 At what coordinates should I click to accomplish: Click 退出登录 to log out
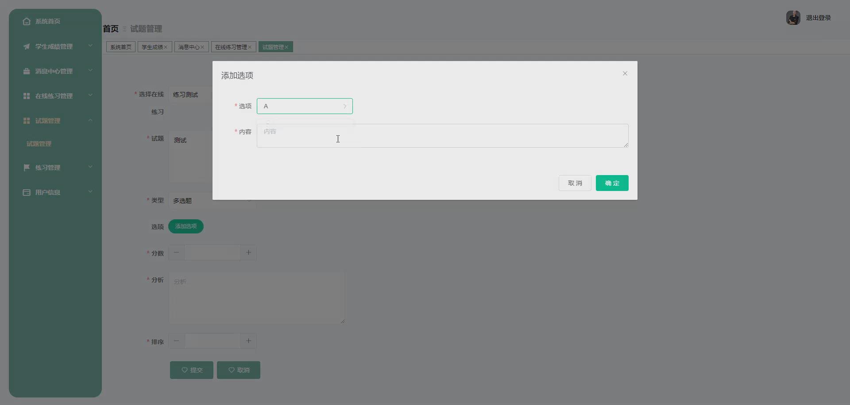coord(818,18)
